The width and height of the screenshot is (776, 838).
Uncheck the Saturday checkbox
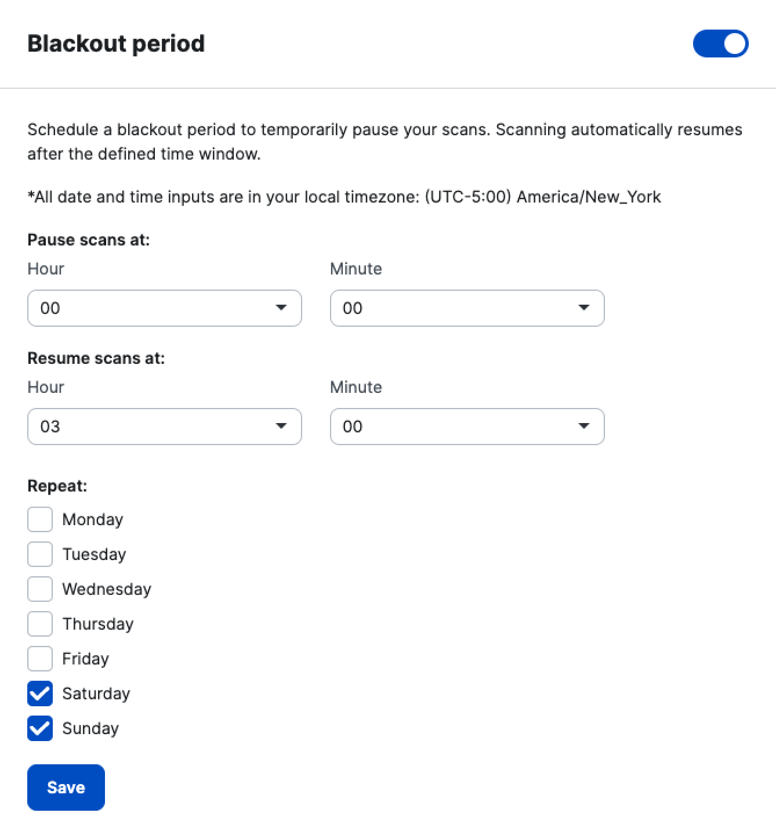pos(39,693)
